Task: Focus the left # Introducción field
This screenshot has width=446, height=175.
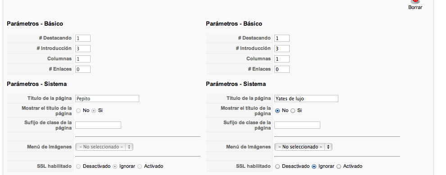Action: (x=83, y=49)
